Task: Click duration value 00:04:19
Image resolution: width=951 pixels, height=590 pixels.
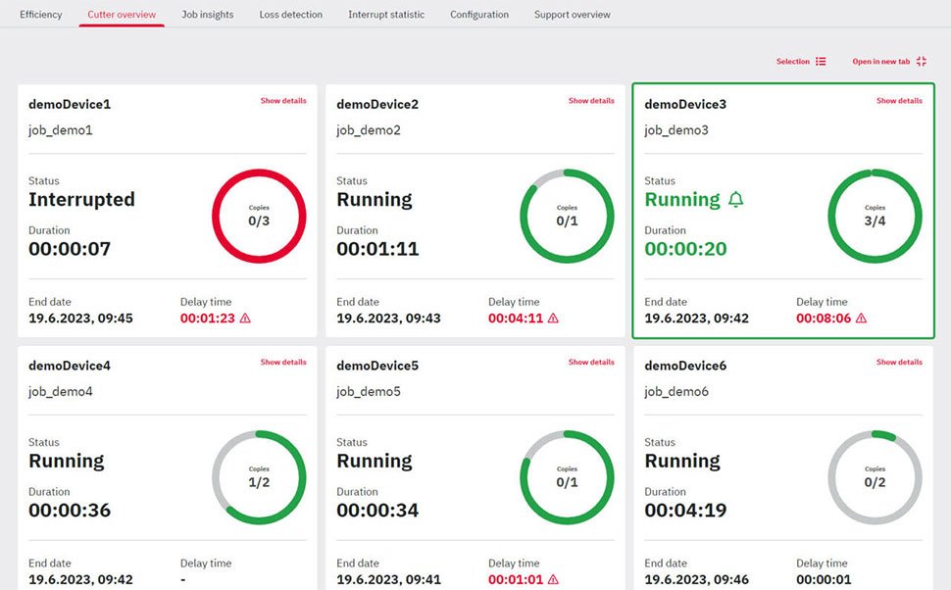Action: [x=686, y=511]
